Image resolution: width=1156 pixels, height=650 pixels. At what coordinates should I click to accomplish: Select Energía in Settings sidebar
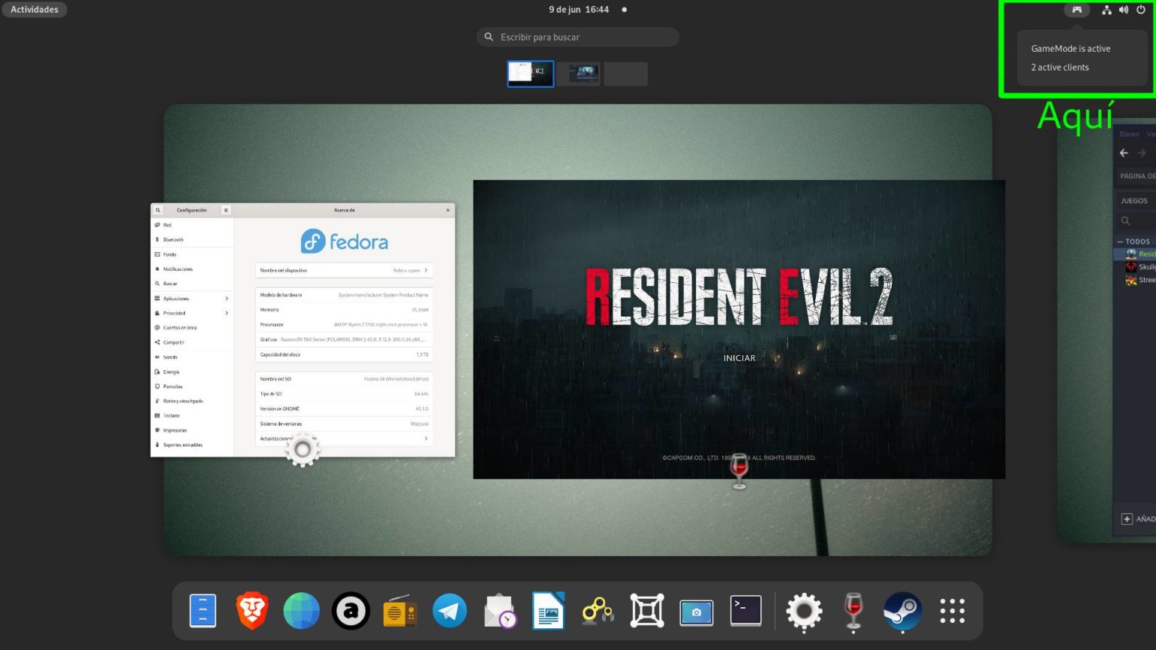[193, 372]
